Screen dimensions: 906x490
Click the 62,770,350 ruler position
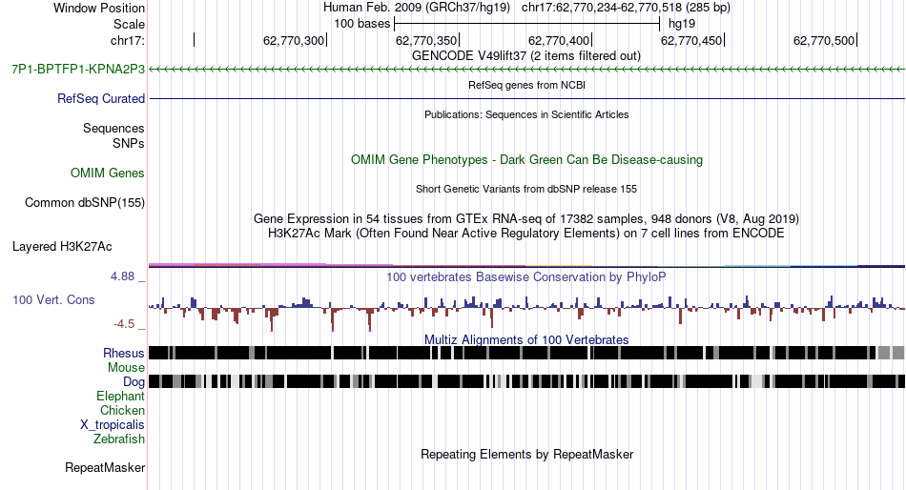point(427,40)
